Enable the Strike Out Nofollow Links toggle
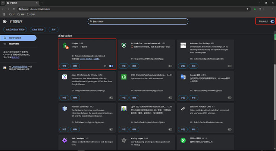Viewport: 276px width, 151px height. [x=229, y=129]
